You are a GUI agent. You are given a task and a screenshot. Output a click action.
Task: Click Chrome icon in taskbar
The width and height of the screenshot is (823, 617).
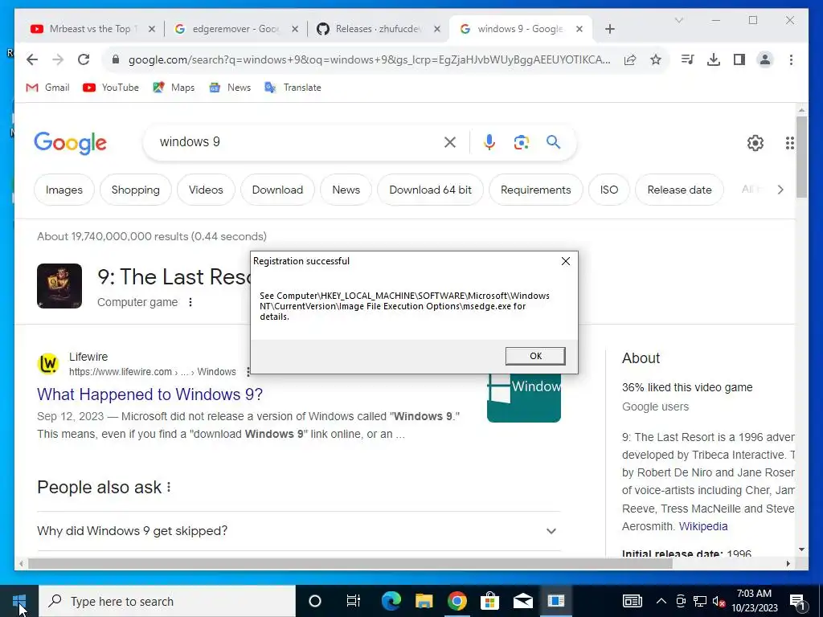[457, 601]
